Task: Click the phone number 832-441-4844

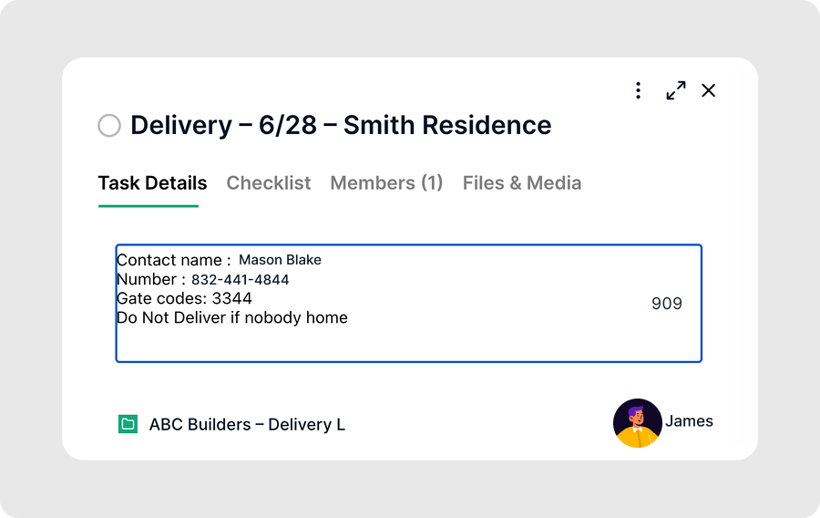Action: [x=240, y=280]
